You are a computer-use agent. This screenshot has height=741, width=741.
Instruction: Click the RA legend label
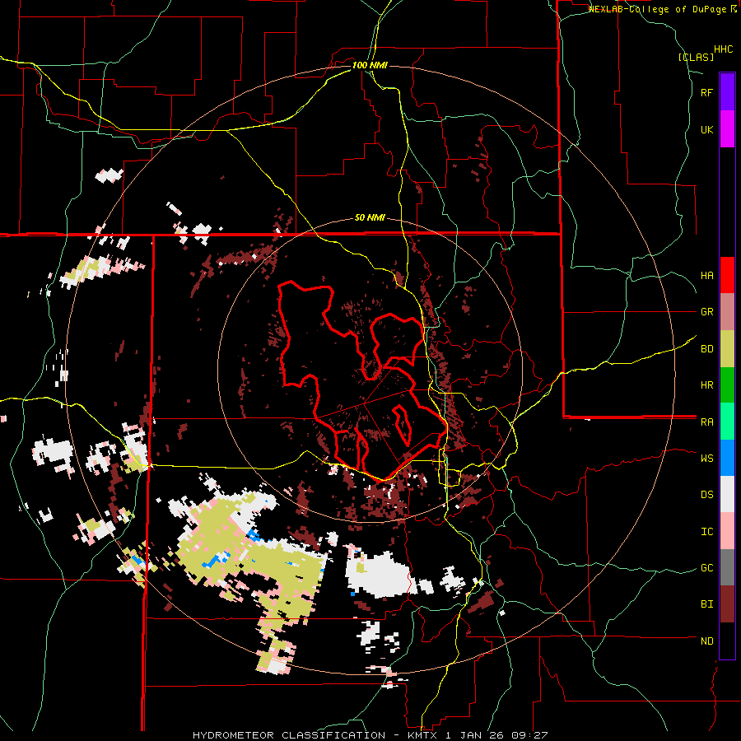706,422
